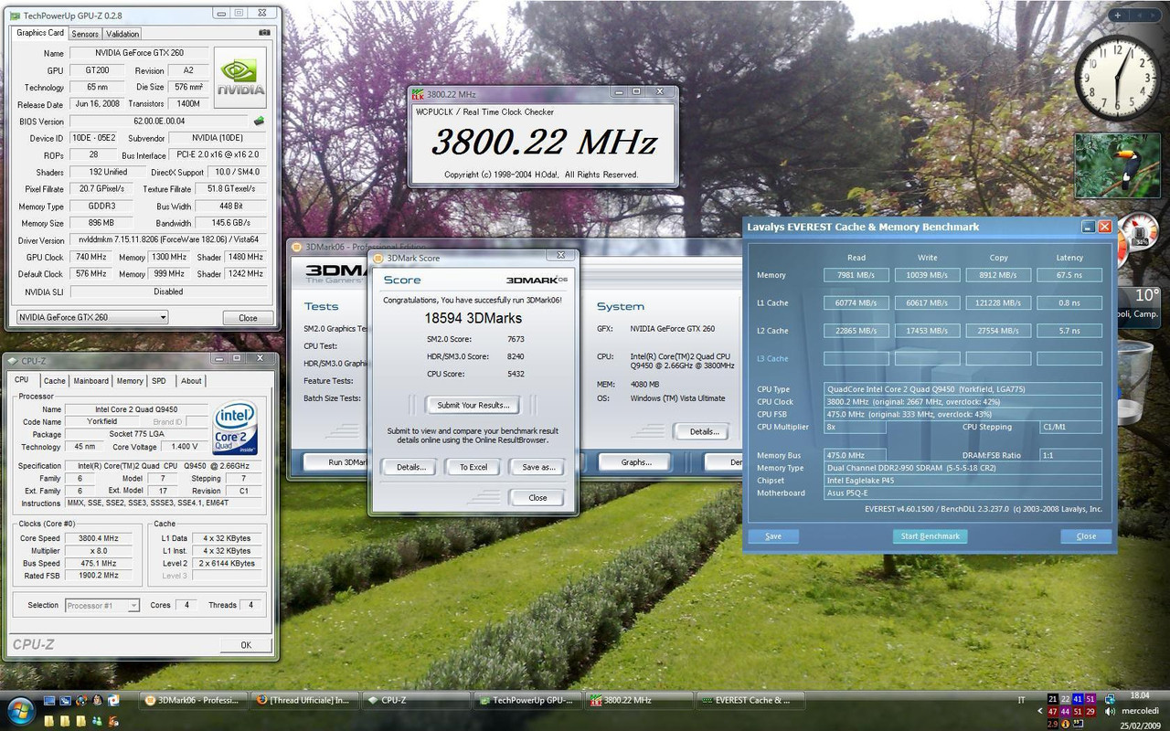
Task: Open the About tab in CPU-Z
Action: pos(191,381)
